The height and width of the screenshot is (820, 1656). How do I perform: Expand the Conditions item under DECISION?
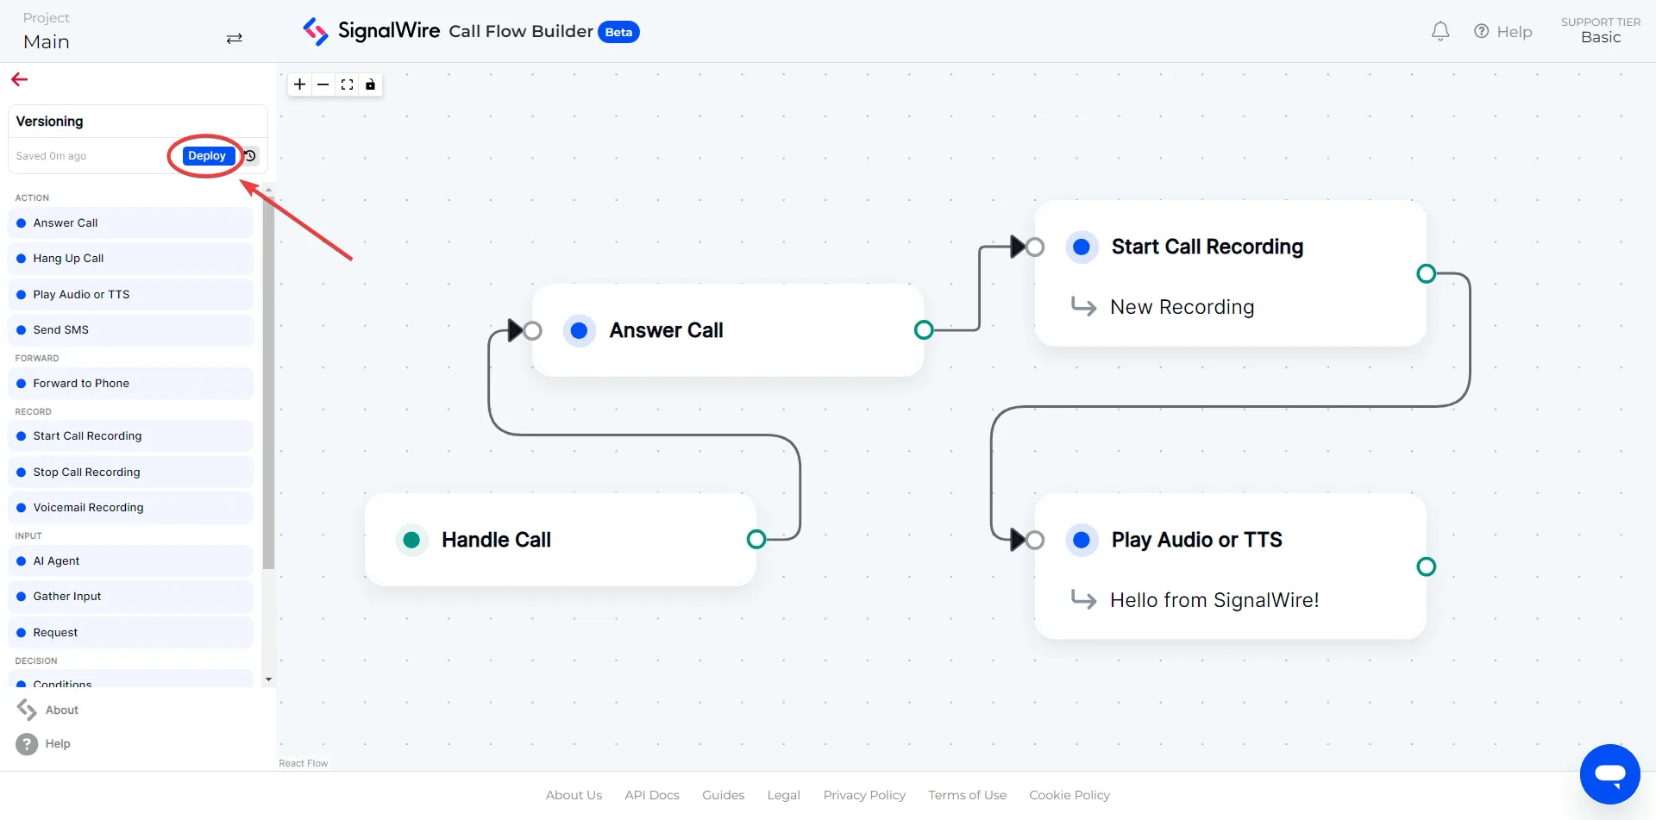61,684
